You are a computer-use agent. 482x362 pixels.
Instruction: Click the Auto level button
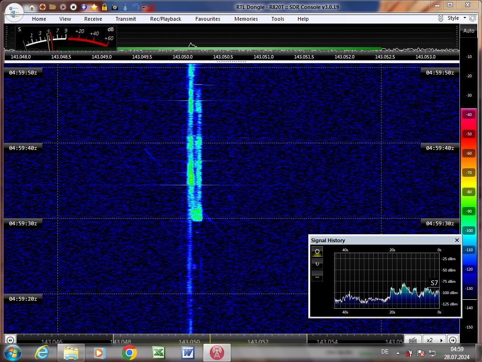click(469, 31)
